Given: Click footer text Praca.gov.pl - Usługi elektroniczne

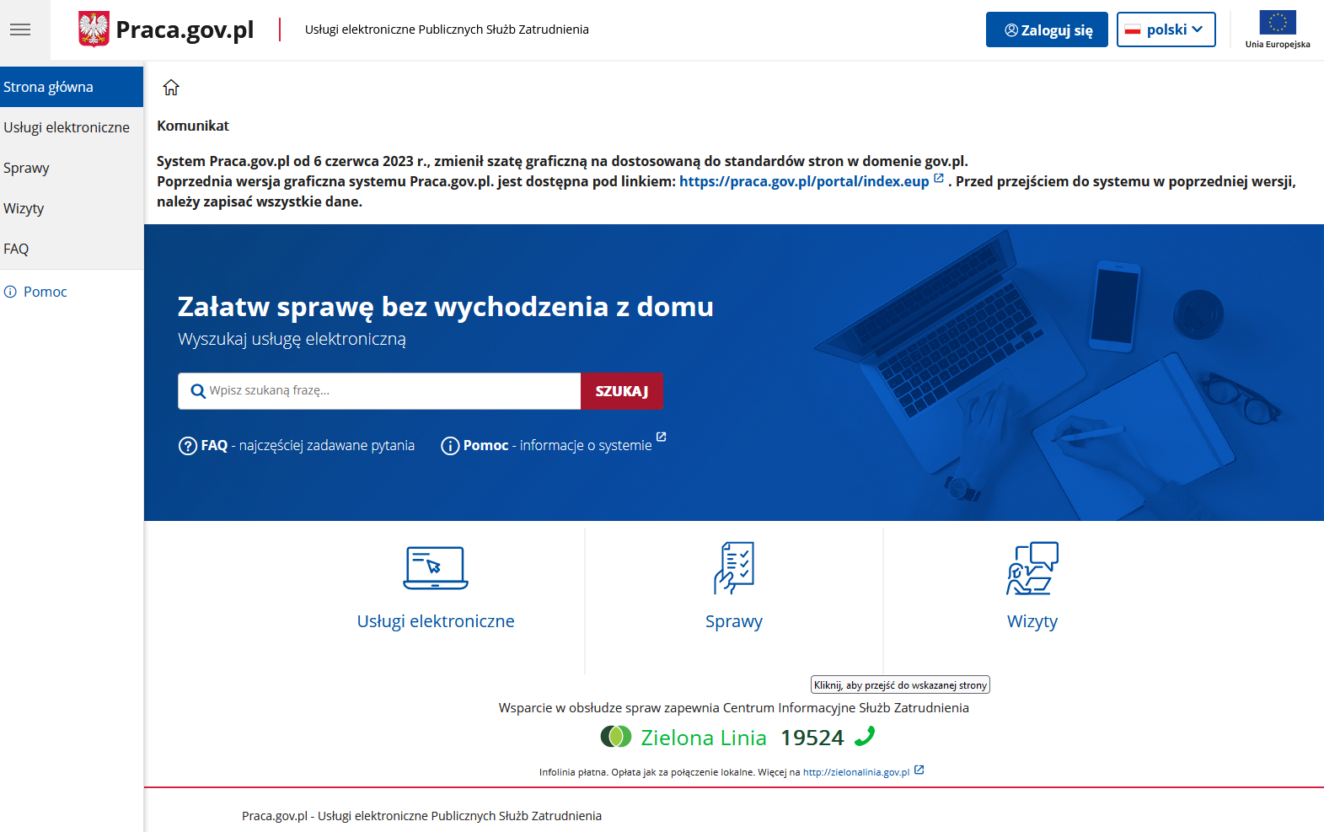Looking at the screenshot, I should (x=421, y=816).
